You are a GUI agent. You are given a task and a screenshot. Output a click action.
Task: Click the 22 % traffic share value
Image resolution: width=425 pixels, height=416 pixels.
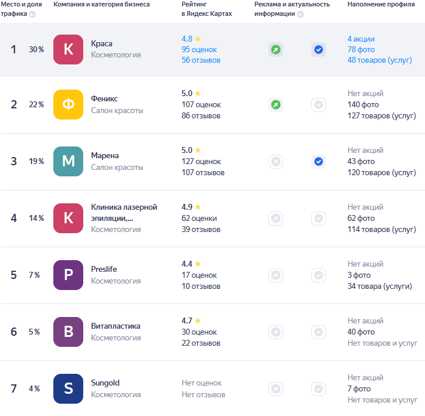click(36, 104)
